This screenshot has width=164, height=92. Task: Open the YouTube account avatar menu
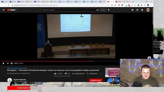click(x=148, y=10)
